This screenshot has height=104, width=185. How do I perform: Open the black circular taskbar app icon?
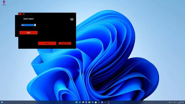[x=105, y=102]
